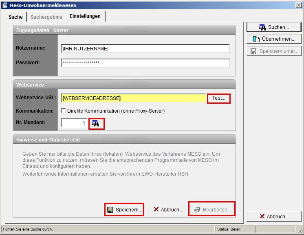Image resolution: width=304 pixels, height=235 pixels.
Task: Click into the Nutzername input field
Action: (145, 48)
